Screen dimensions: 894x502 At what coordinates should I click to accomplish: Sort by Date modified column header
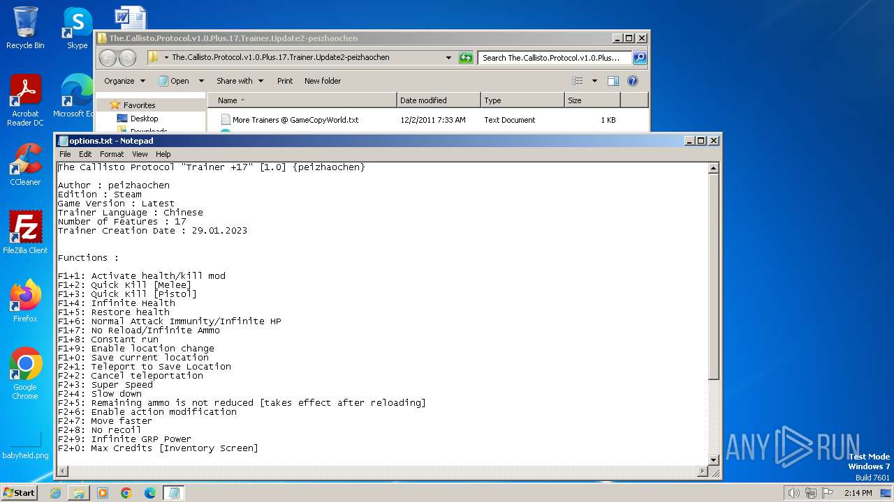coord(439,100)
